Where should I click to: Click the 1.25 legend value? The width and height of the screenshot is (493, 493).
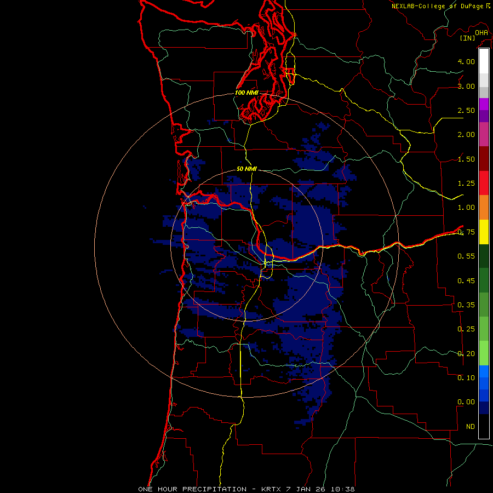(466, 184)
